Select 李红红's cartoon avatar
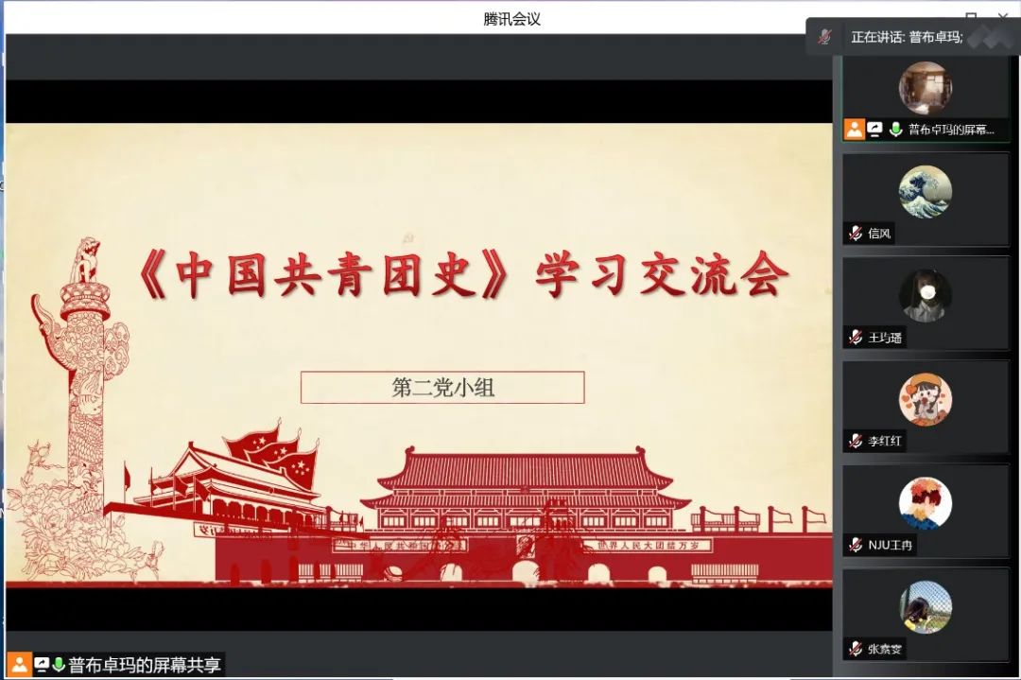1021x680 pixels. 925,400
